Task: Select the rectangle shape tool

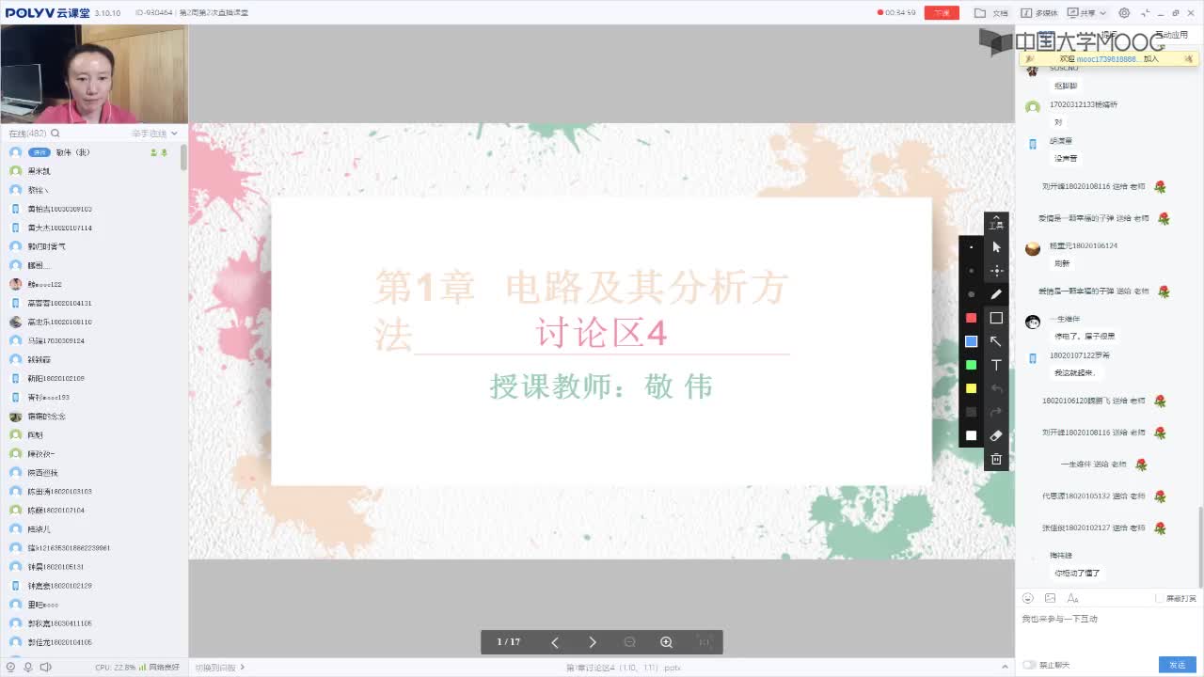Action: tap(996, 318)
